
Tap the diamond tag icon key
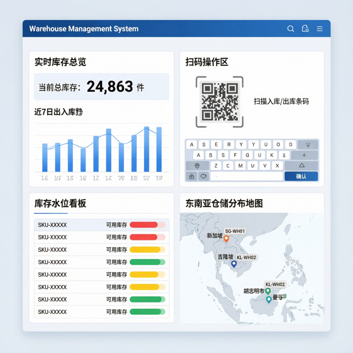pos(203,176)
